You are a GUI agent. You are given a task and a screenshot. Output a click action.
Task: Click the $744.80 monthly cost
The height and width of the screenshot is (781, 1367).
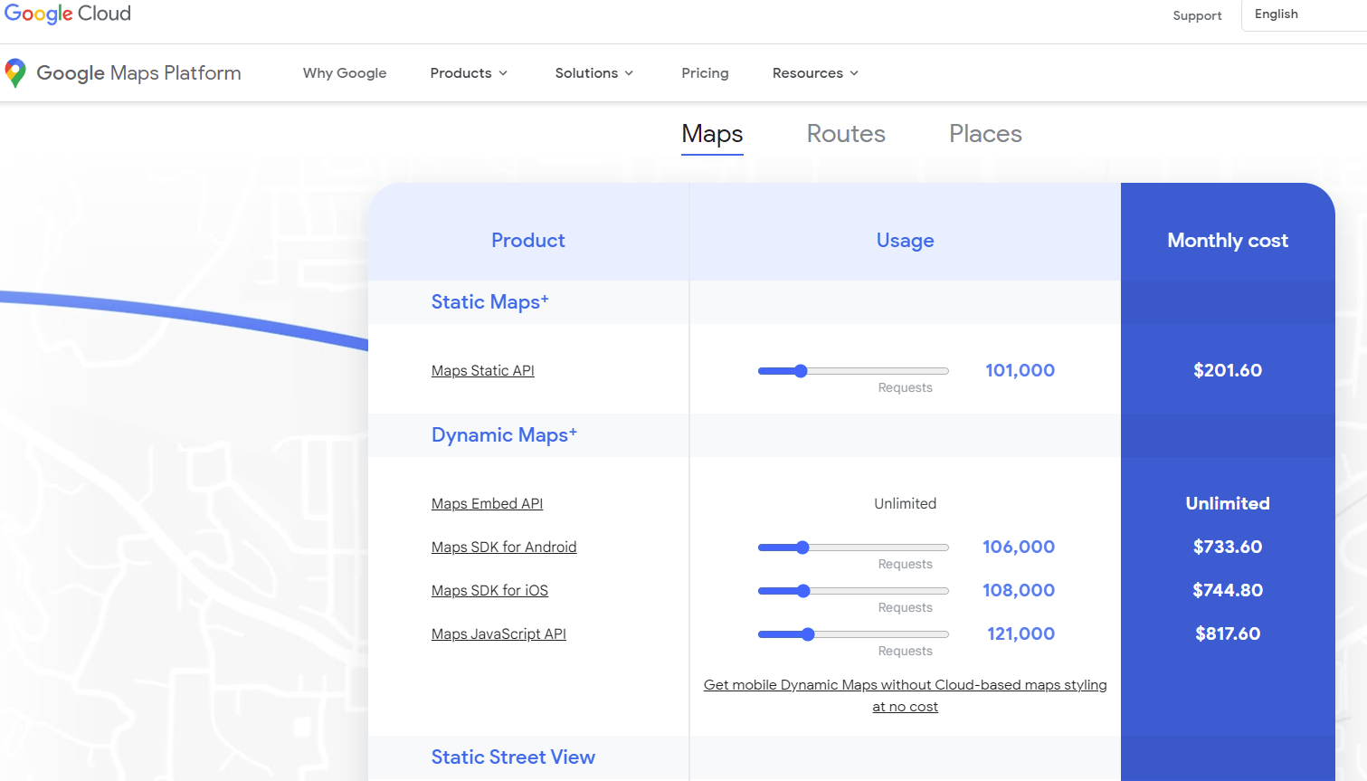point(1228,590)
